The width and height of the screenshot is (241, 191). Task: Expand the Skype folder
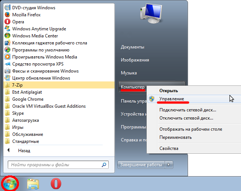pyautogui.click(x=59, y=113)
